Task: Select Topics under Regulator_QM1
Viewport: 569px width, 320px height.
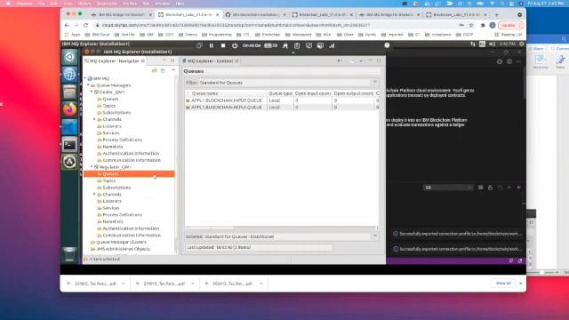Action: (108, 180)
